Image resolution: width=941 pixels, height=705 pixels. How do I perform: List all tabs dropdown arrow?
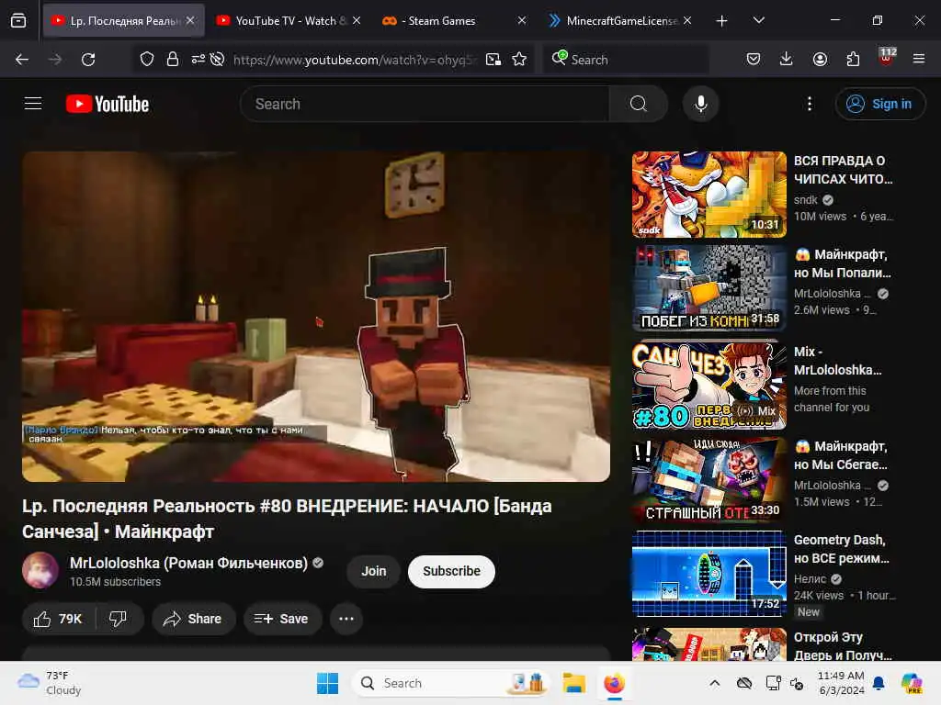758,20
